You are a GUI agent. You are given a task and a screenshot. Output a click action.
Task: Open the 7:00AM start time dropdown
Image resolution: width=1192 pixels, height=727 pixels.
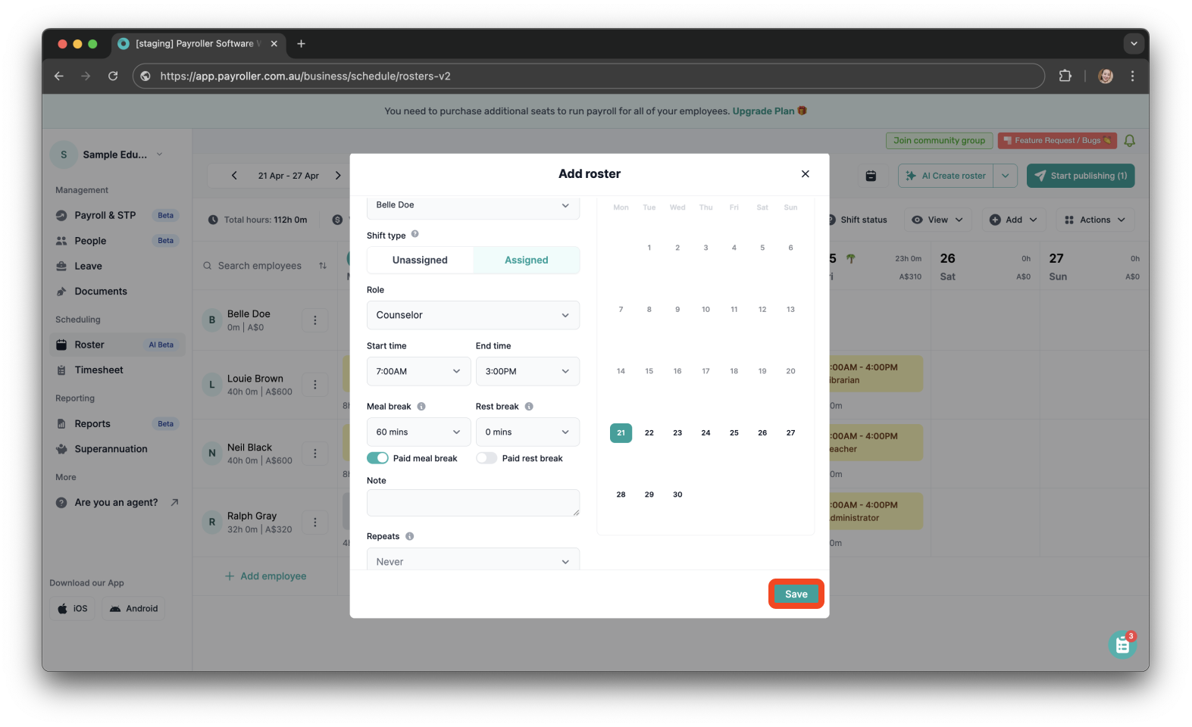coord(418,371)
